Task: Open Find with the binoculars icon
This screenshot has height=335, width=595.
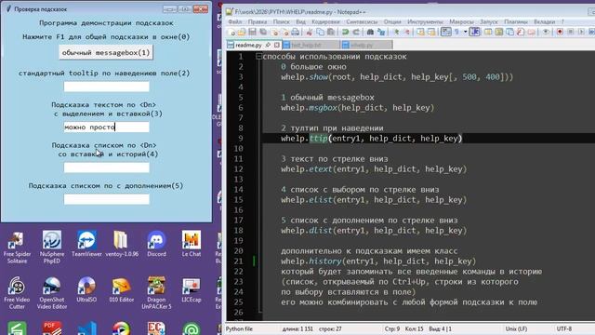Action: (370, 33)
